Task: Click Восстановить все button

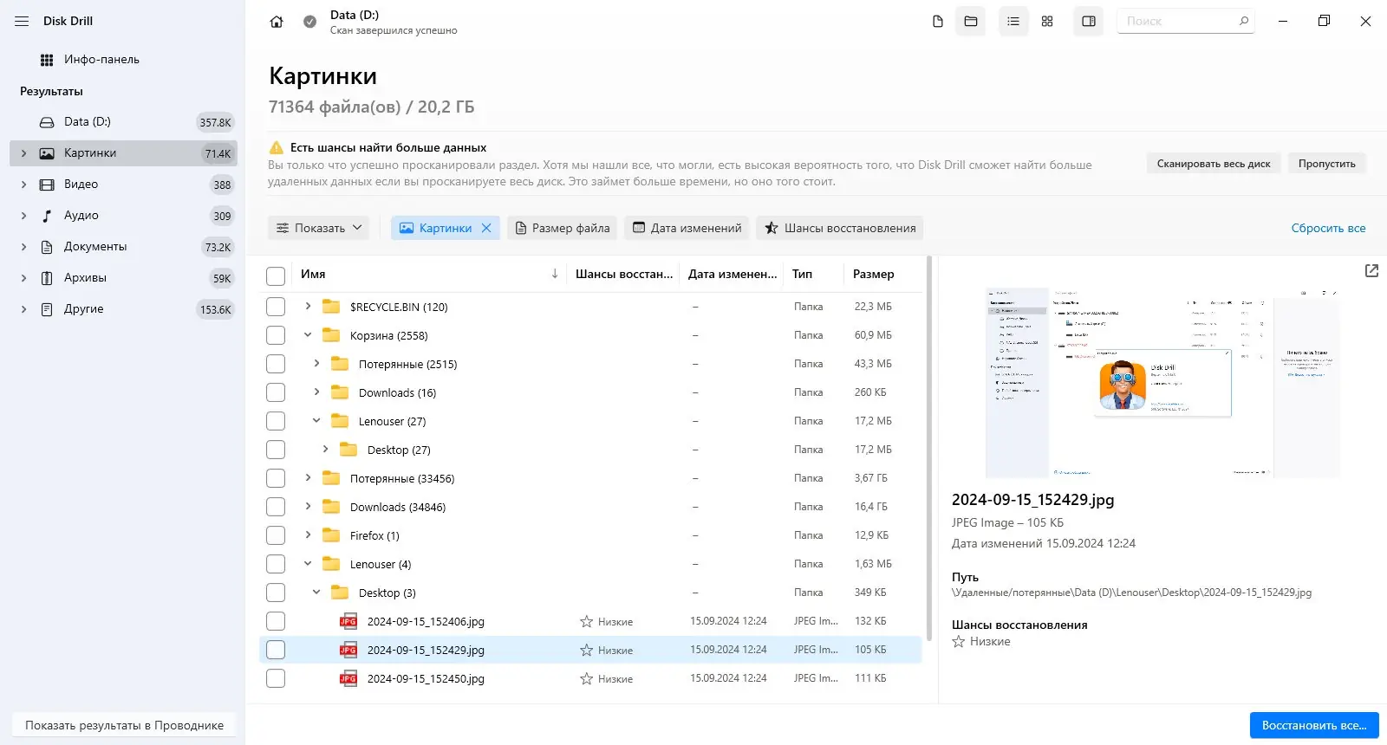Action: (1314, 725)
